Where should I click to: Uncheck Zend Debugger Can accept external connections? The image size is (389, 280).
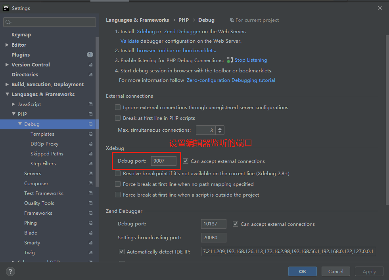pyautogui.click(x=236, y=224)
